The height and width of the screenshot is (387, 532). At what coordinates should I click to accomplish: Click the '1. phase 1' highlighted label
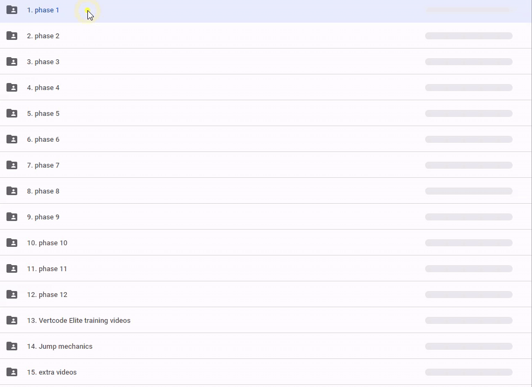[43, 10]
